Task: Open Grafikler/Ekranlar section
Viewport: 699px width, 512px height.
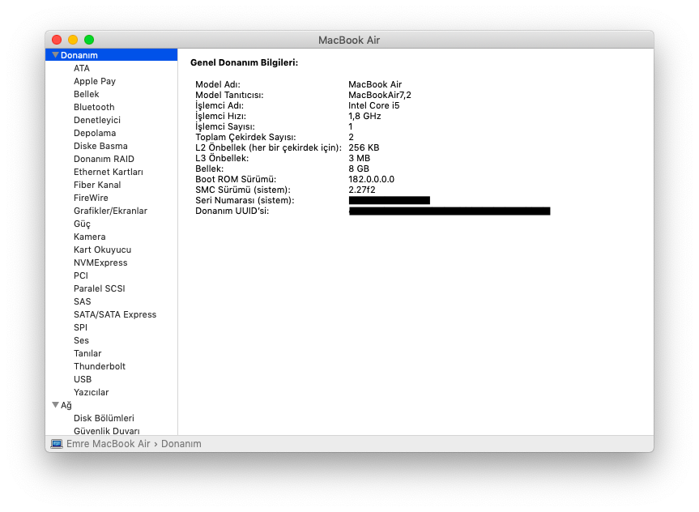Action: pos(110,211)
